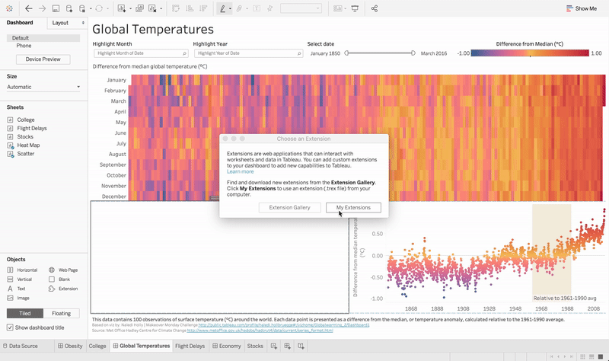Screen dimensions: 609x361
Task: Click the new worksheet icon in bottom bar
Action: pyautogui.click(x=274, y=346)
